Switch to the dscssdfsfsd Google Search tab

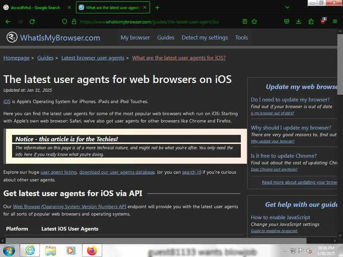pos(35,8)
